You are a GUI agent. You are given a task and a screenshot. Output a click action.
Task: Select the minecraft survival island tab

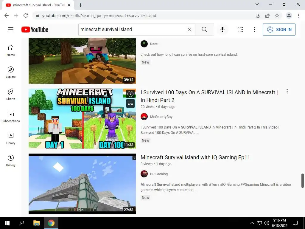(x=38, y=5)
